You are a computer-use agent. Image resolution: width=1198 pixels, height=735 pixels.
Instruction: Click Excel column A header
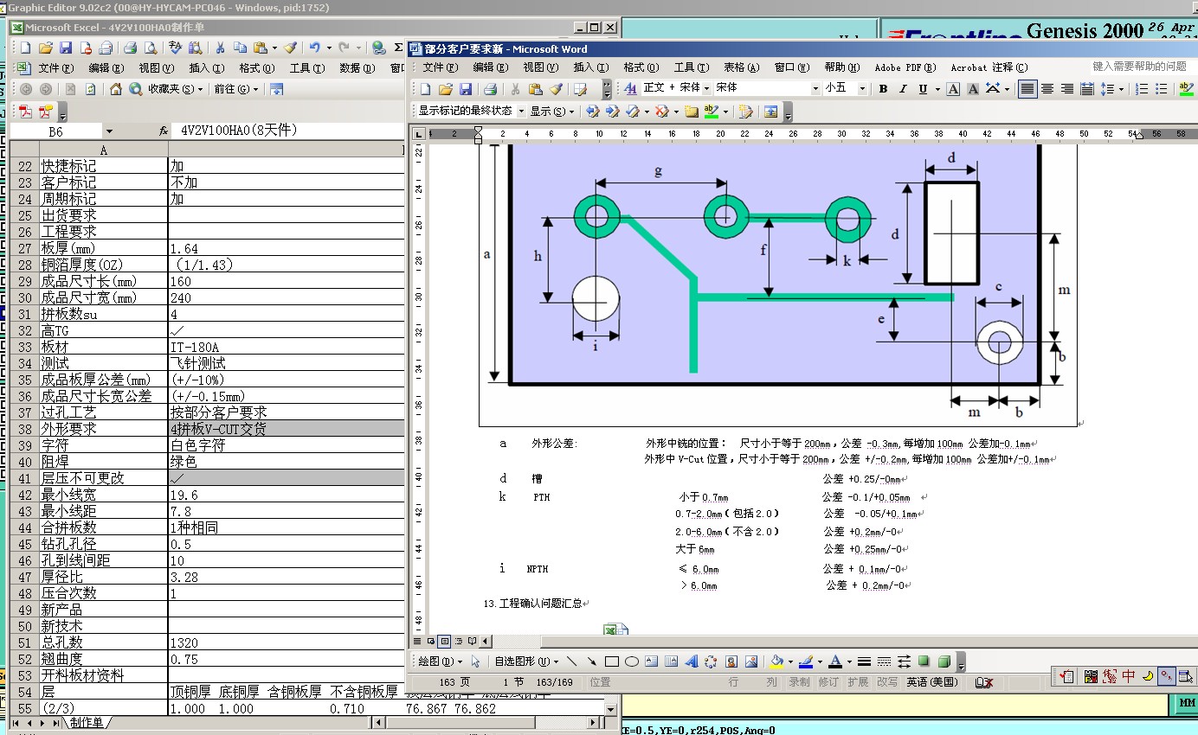(104, 150)
